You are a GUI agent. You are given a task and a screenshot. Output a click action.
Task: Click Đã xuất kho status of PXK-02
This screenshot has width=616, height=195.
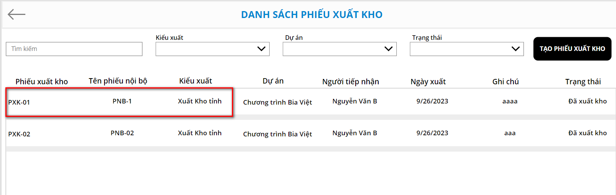click(587, 133)
